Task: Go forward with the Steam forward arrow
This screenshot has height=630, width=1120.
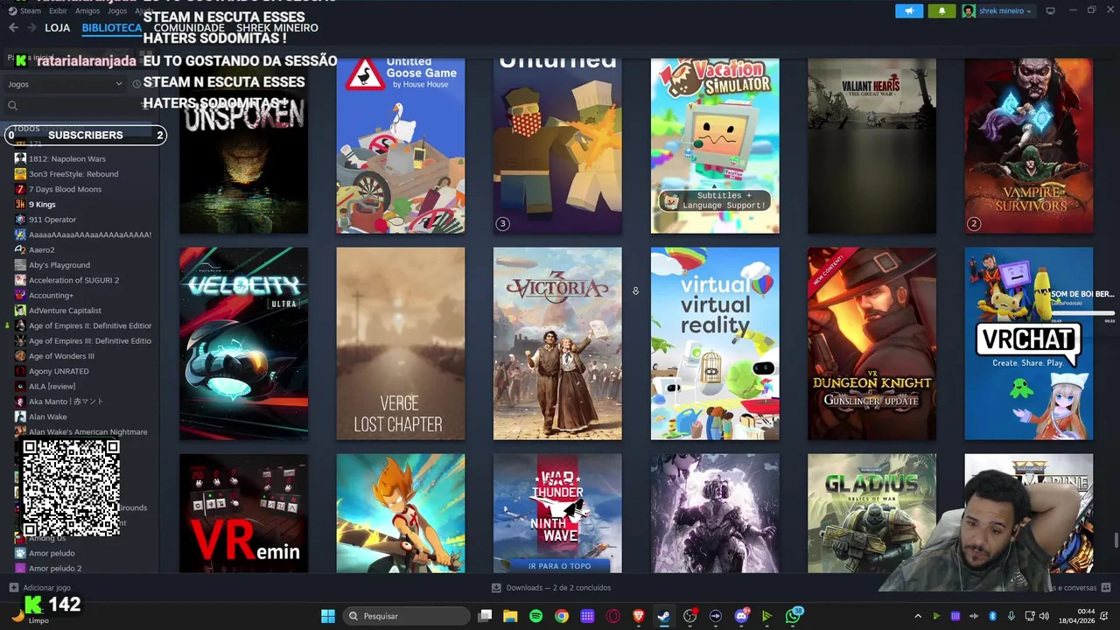Action: tap(31, 28)
